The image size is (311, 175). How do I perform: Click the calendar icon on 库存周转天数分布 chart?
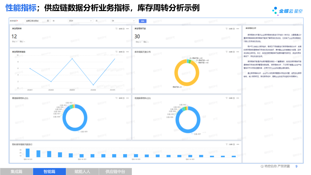coord(234,52)
